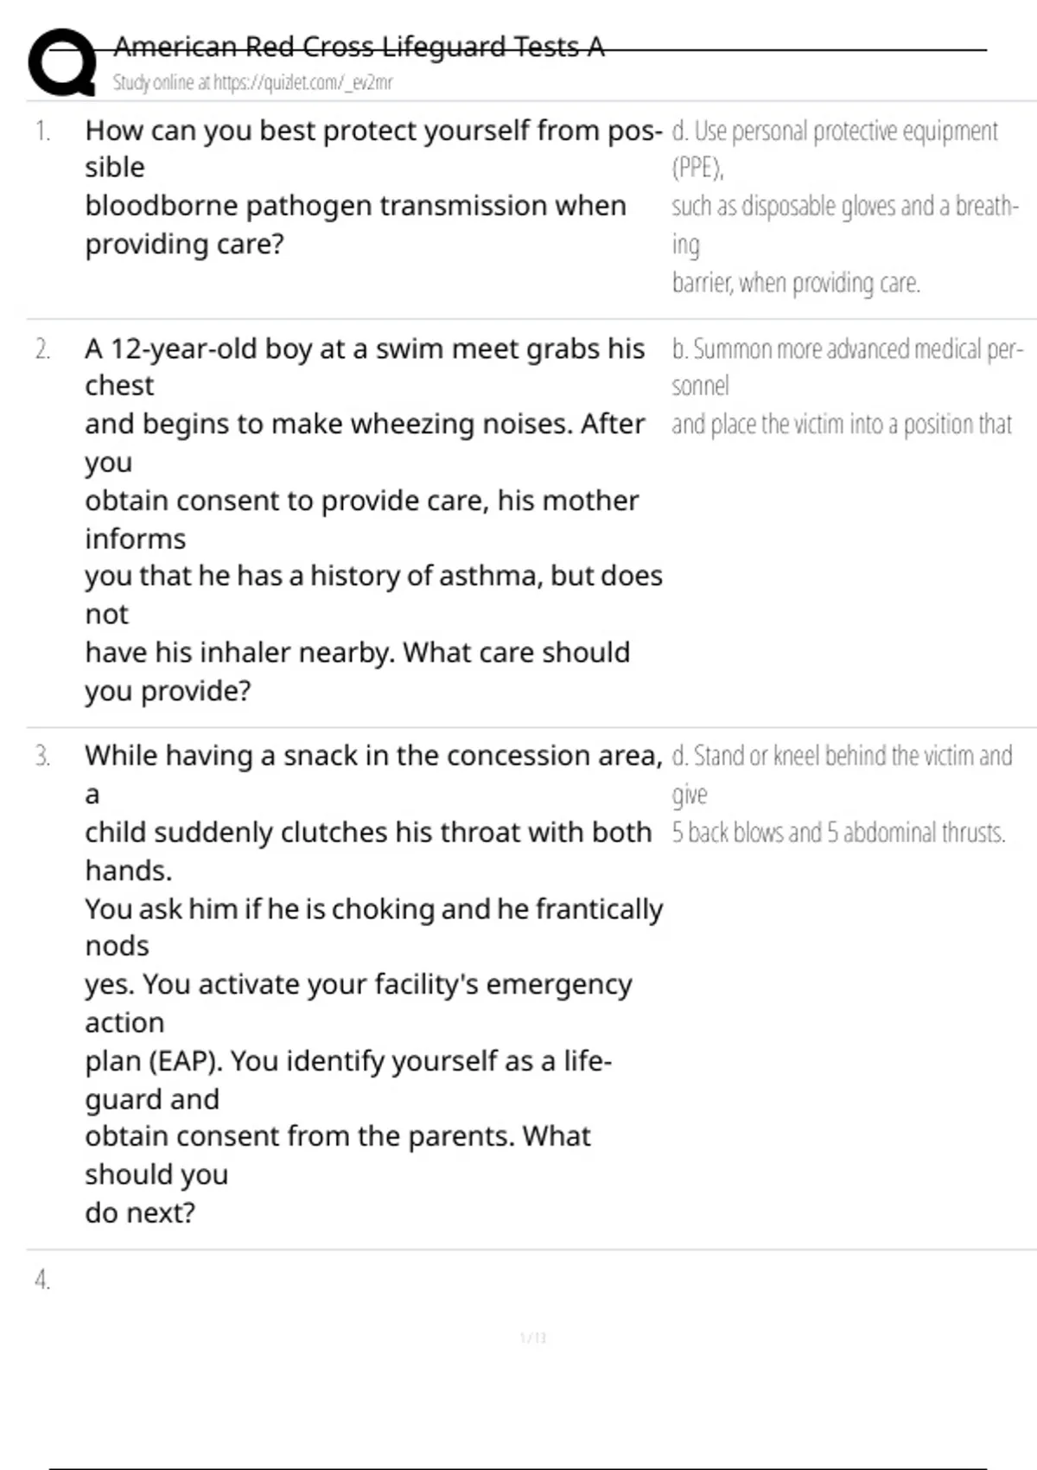This screenshot has width=1037, height=1470.
Task: Select question number 1 marker
Action: (42, 131)
